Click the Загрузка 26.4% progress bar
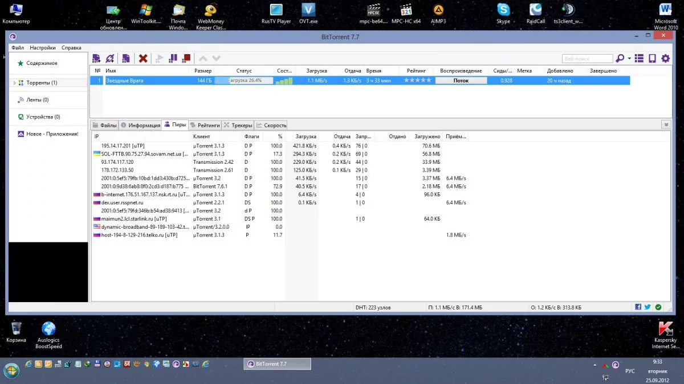This screenshot has height=384, width=684. click(244, 81)
